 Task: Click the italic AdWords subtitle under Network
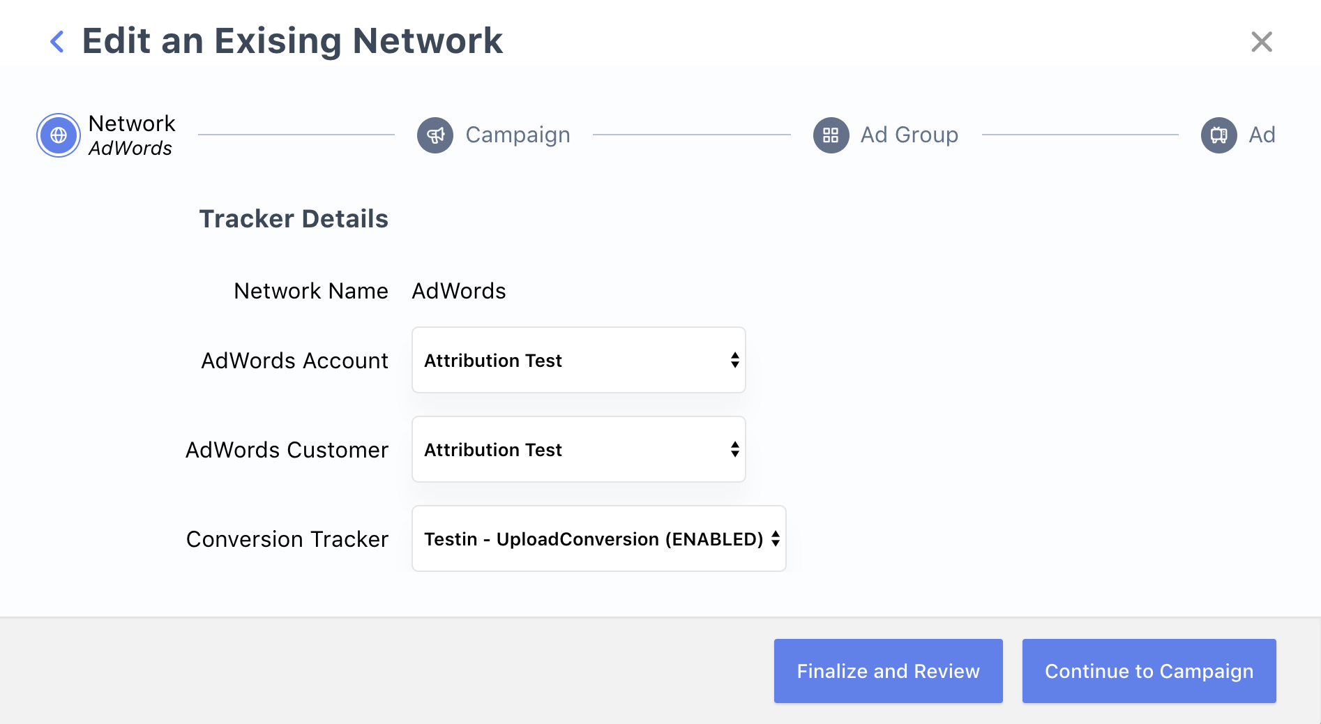130,148
